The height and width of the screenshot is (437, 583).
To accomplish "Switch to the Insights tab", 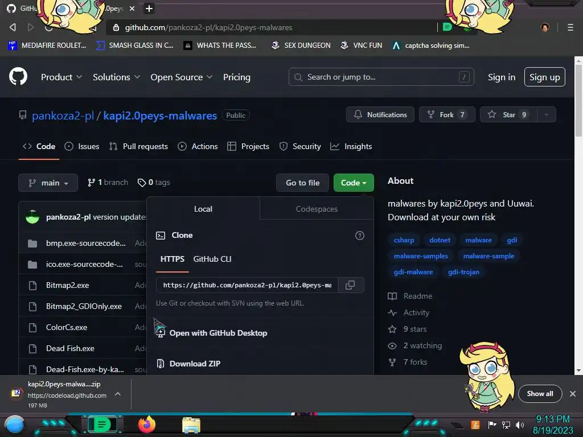I will point(351,146).
